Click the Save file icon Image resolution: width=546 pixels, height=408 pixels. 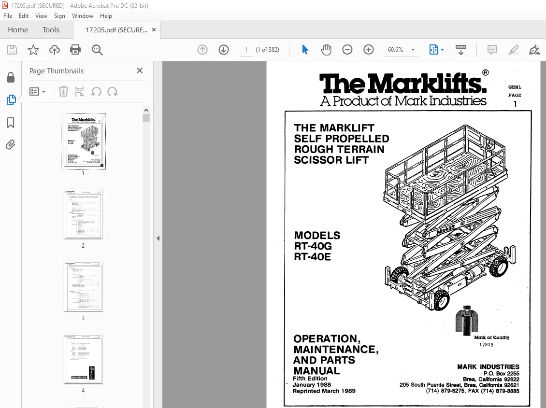point(12,50)
